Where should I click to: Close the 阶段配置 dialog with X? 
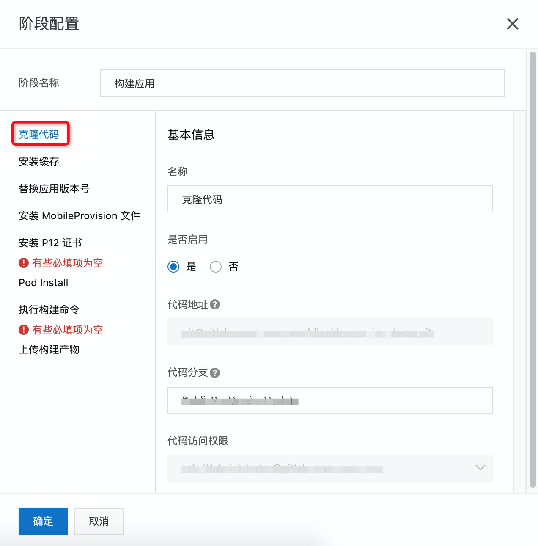click(512, 24)
